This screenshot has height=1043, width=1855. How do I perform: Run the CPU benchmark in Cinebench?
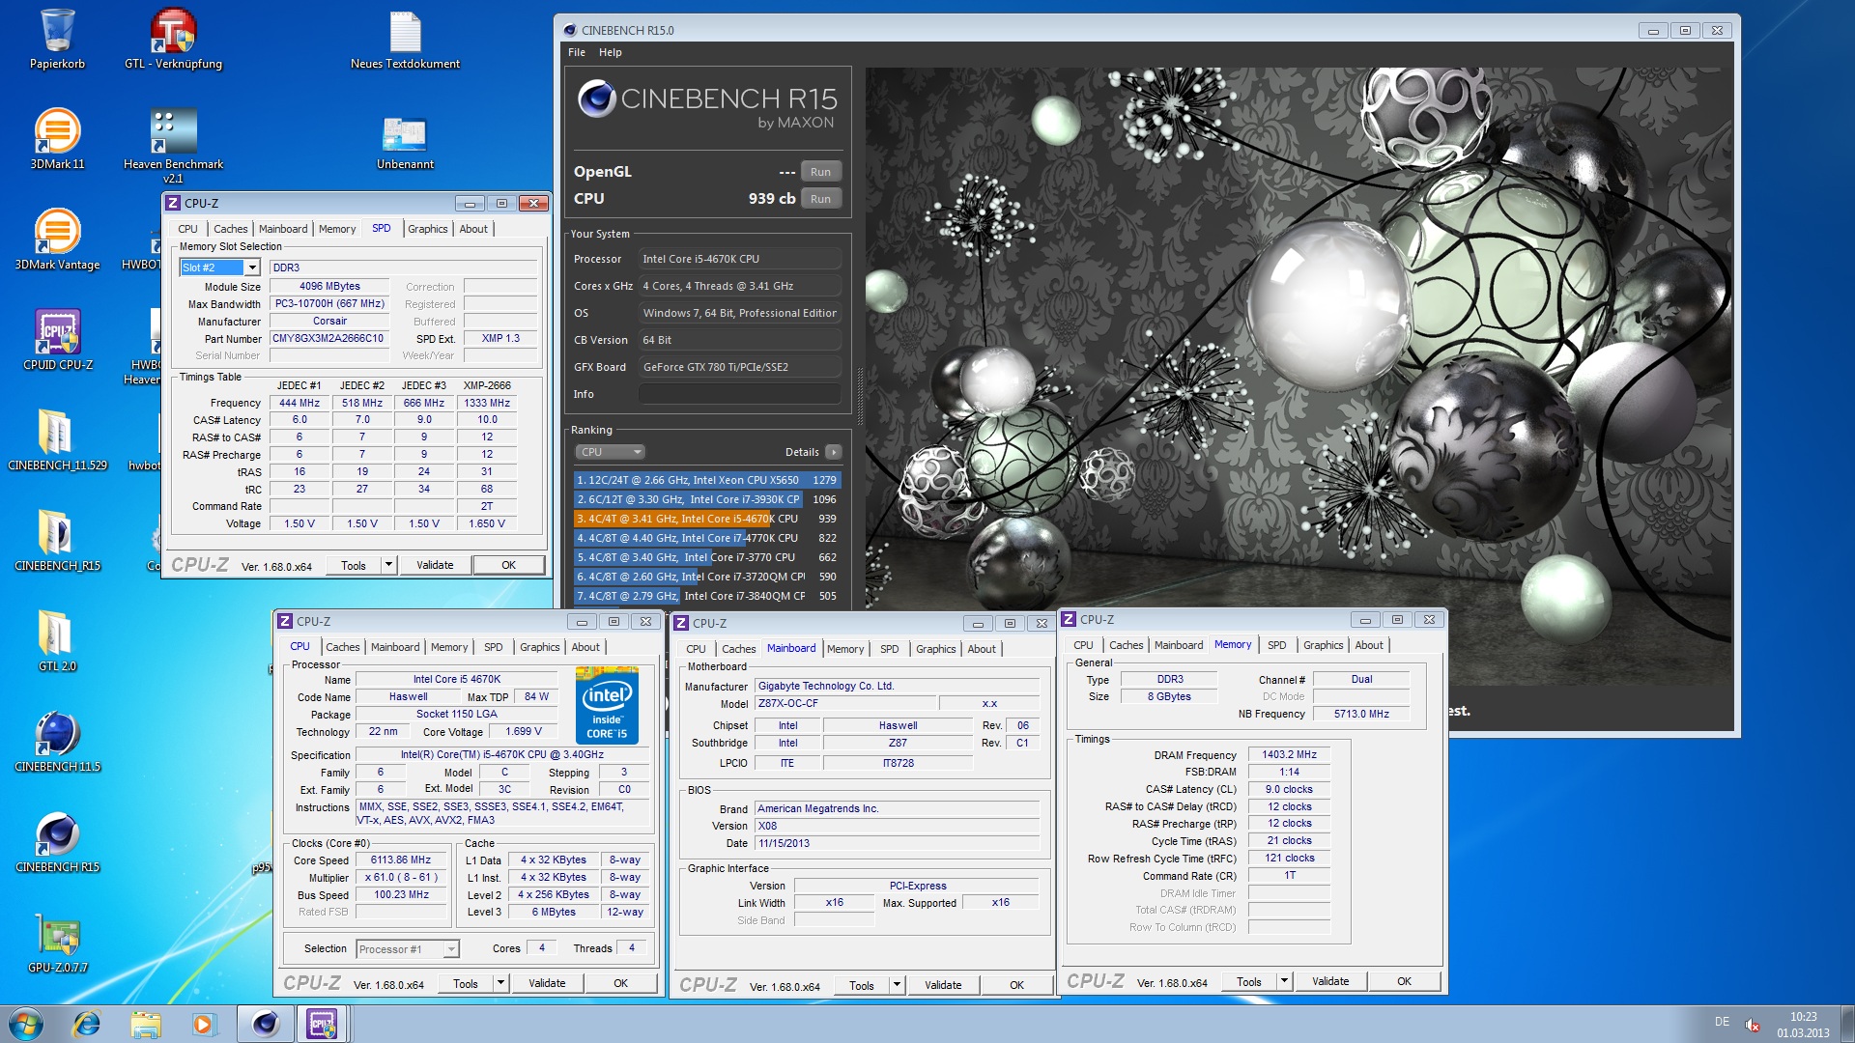coord(820,199)
